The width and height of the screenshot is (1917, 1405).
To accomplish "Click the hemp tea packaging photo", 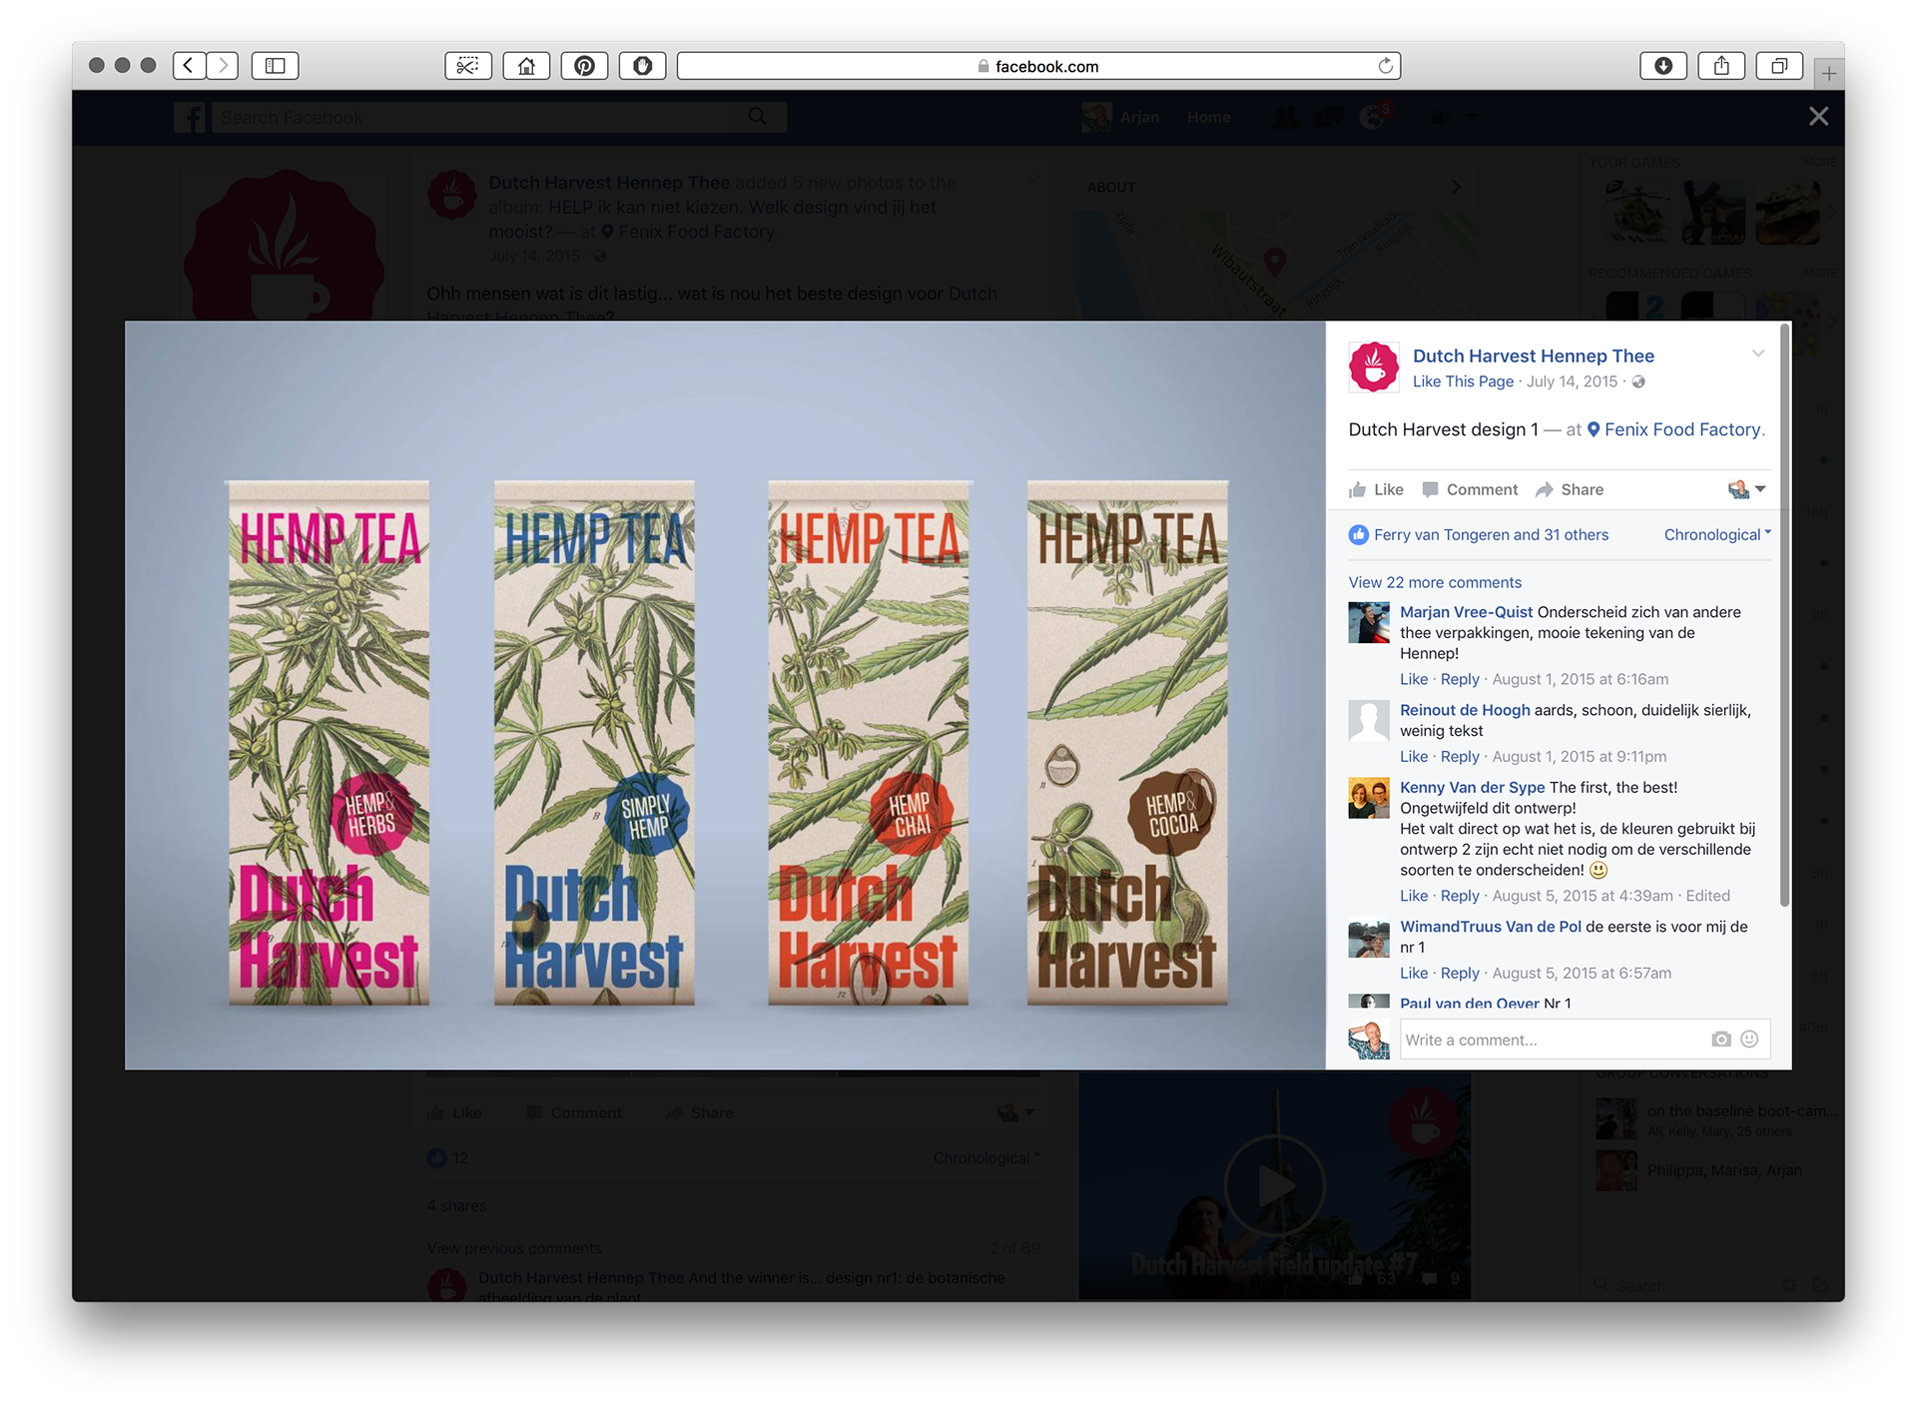I will (x=725, y=695).
